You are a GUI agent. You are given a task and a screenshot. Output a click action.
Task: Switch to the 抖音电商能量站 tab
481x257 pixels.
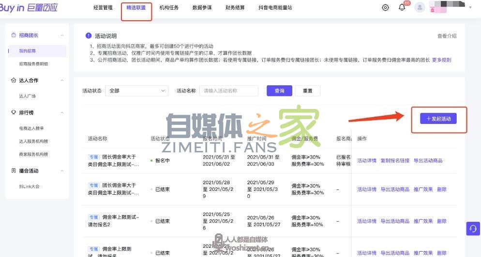pos(275,8)
